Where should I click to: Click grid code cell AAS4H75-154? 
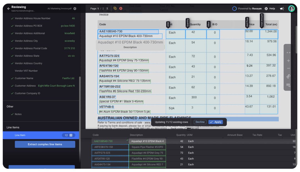(x=110, y=165)
